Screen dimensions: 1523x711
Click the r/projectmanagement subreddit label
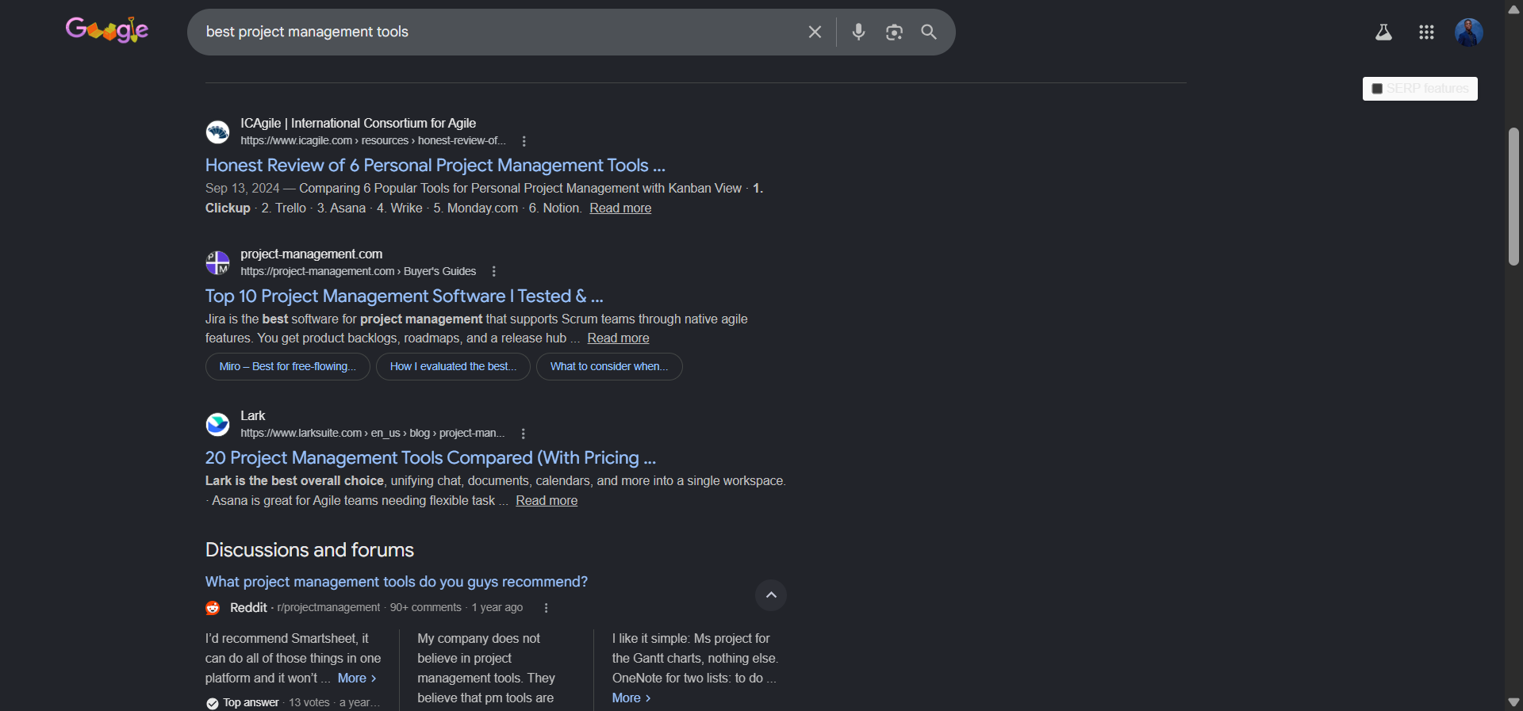328,607
